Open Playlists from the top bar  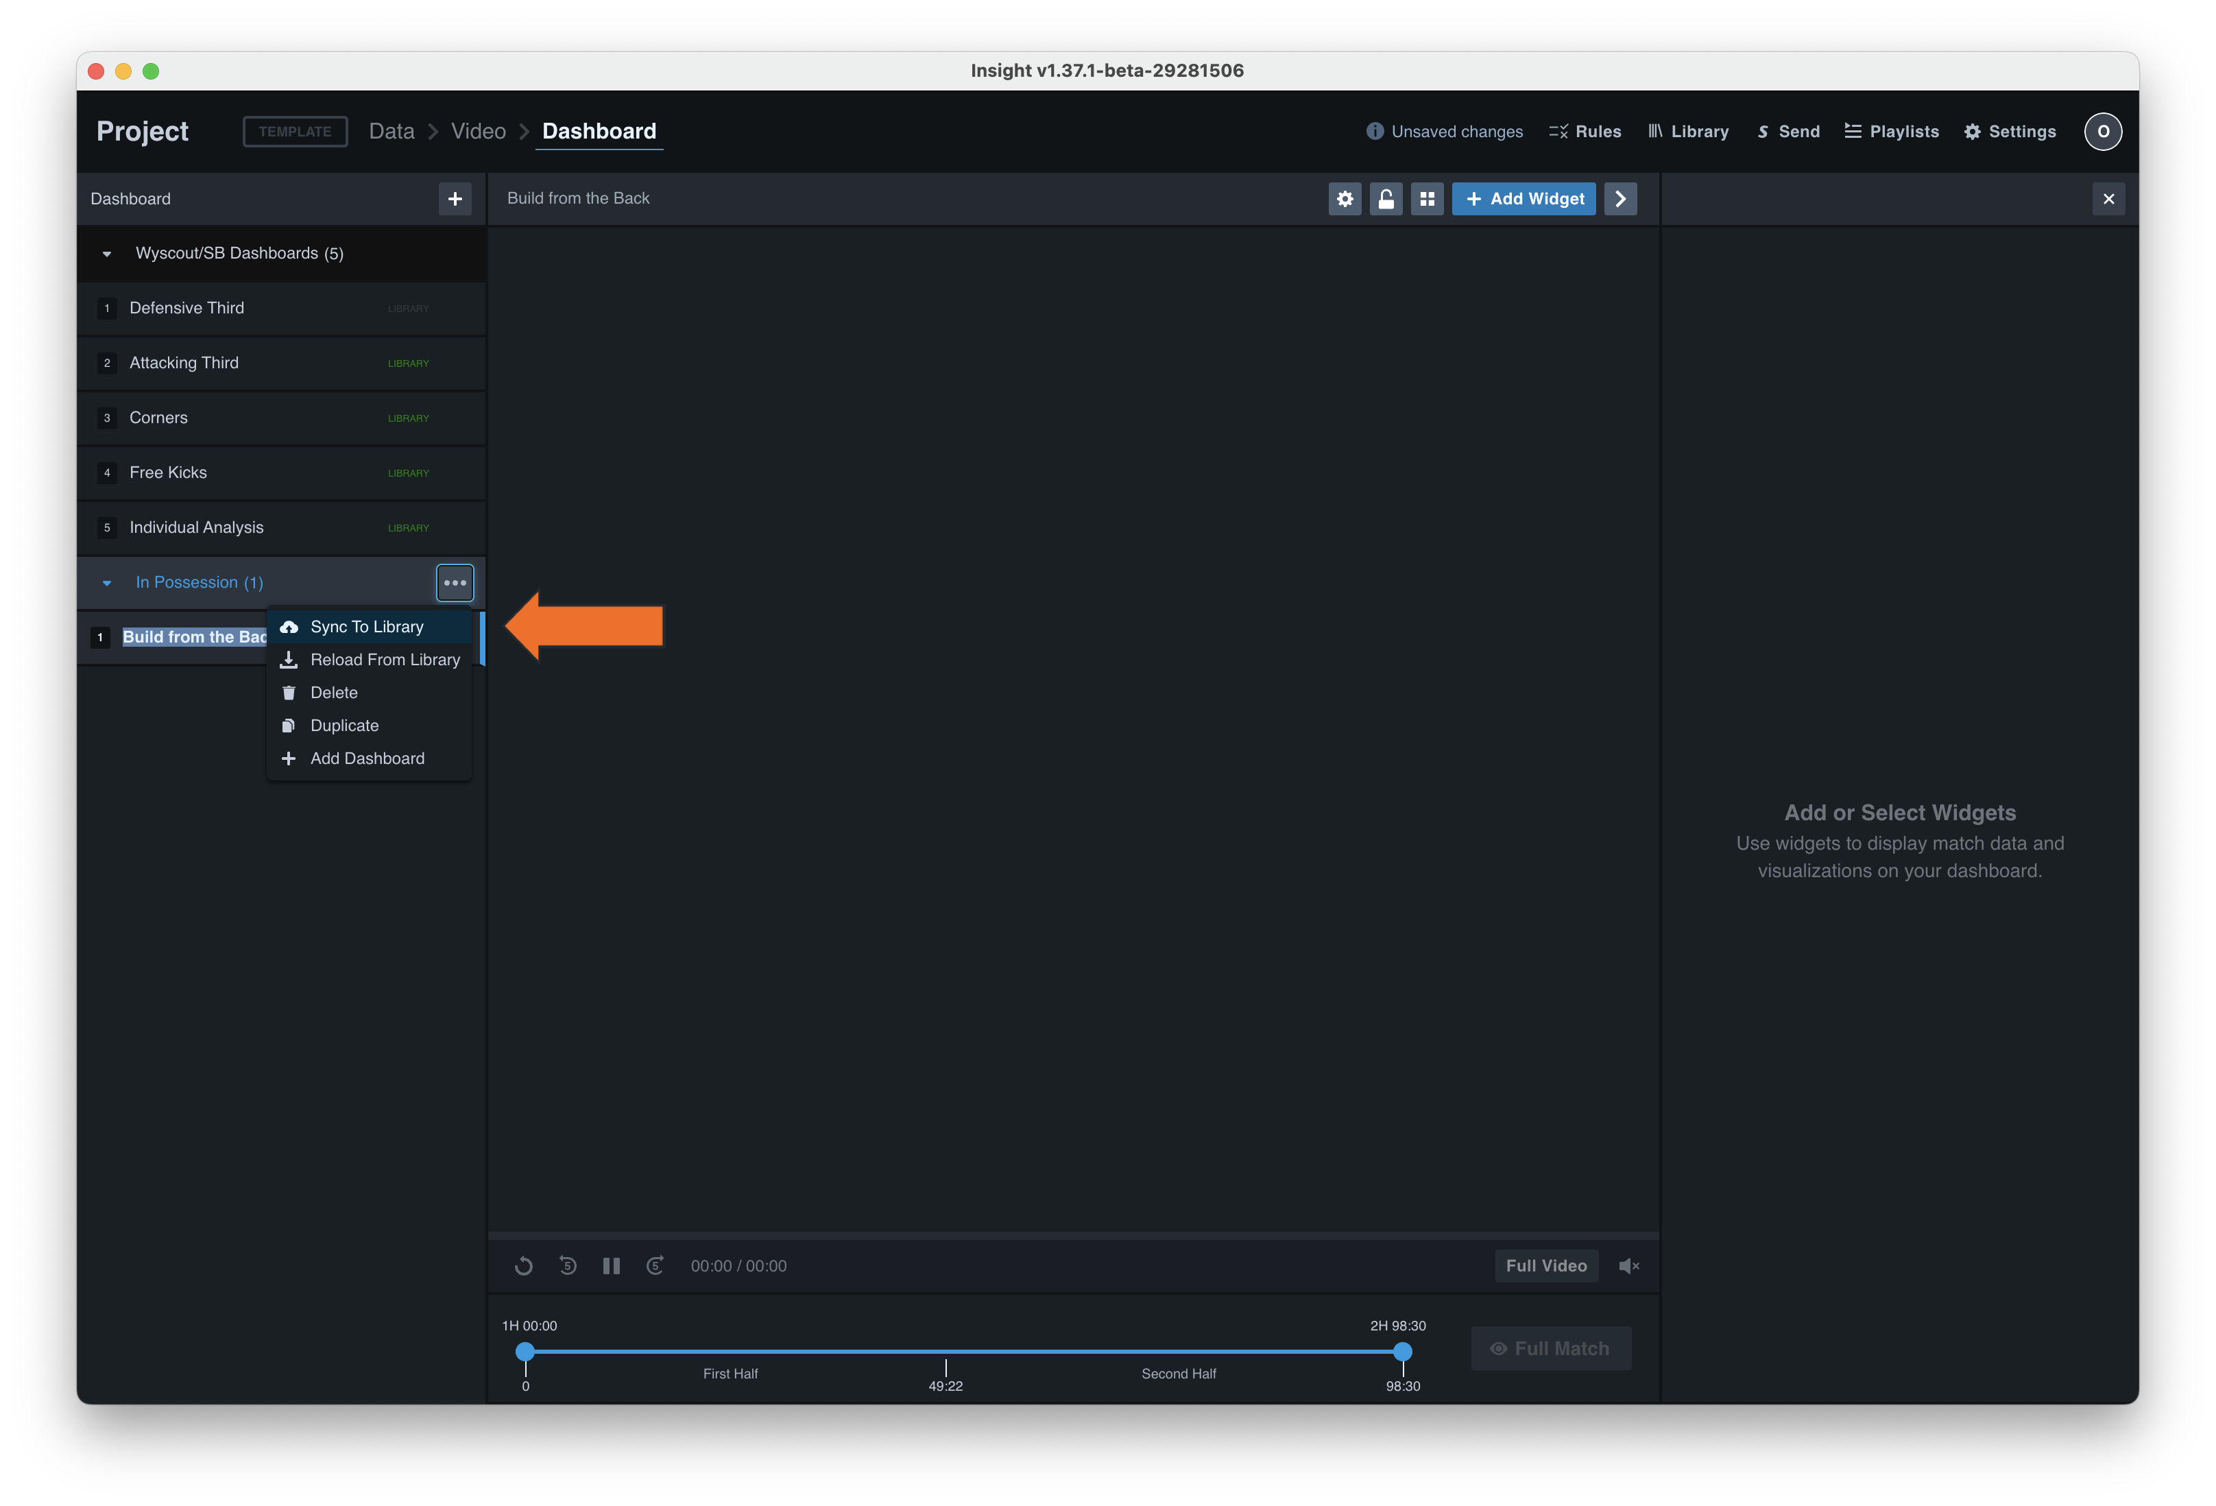[x=1892, y=132]
